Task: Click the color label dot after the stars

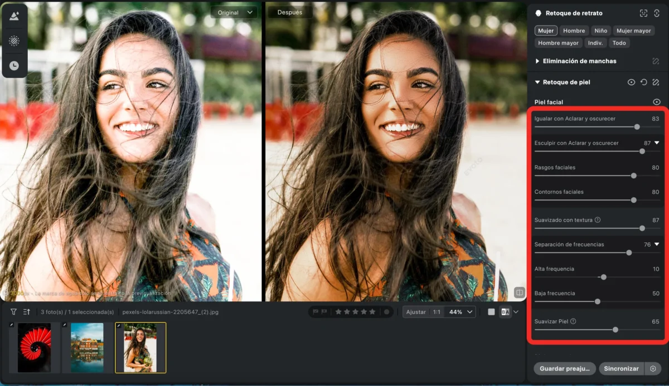Action: (x=386, y=312)
